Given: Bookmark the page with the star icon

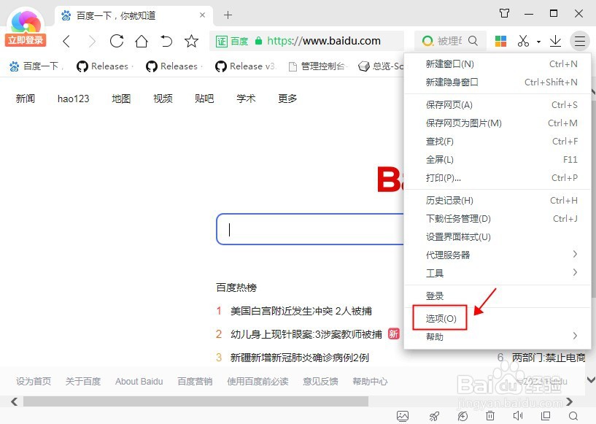Looking at the screenshot, I should click(x=191, y=41).
